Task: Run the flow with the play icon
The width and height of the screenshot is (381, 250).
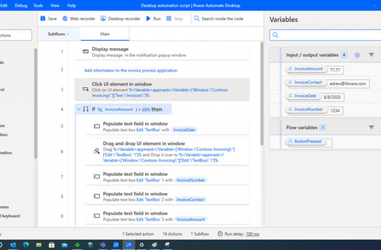Action: (x=148, y=19)
